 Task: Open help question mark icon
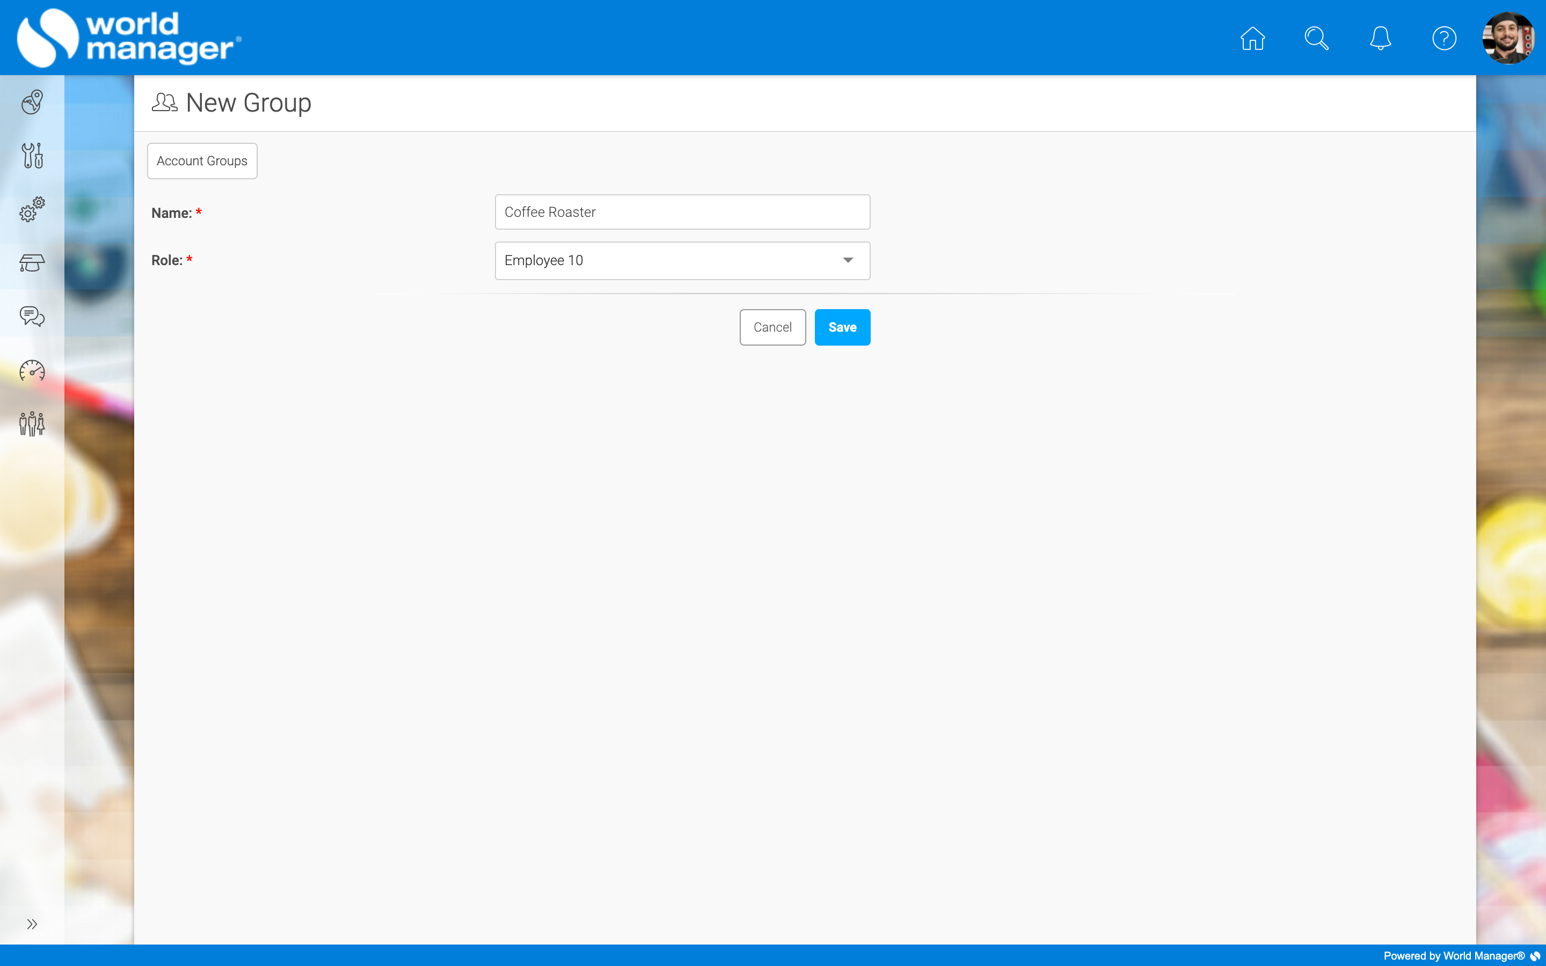(1444, 38)
